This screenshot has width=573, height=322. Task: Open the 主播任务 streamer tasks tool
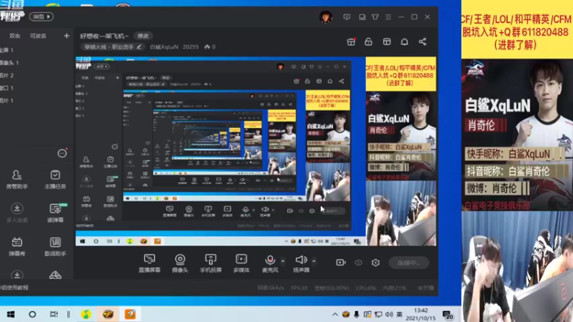pos(55,180)
